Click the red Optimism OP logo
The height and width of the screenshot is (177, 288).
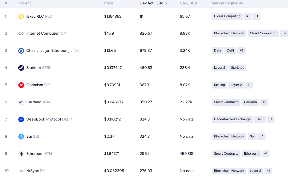(x=21, y=85)
